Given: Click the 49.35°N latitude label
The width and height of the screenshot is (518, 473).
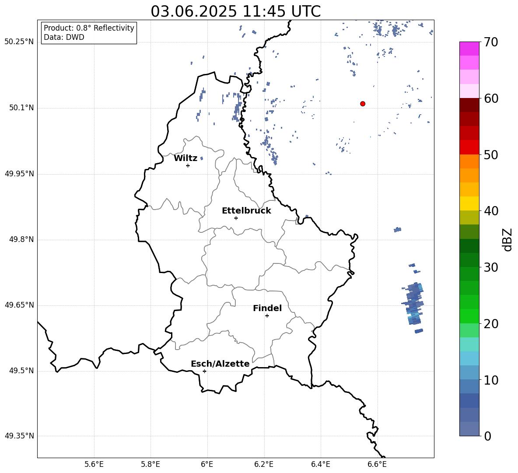Looking at the screenshot, I should [19, 436].
